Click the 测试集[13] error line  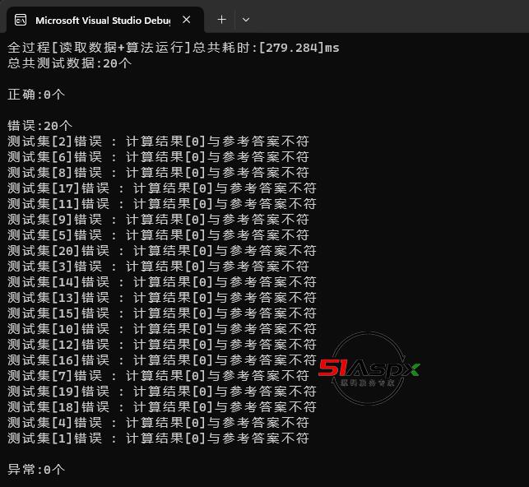[162, 298]
